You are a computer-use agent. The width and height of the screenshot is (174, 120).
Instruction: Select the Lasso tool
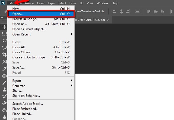click(5, 41)
